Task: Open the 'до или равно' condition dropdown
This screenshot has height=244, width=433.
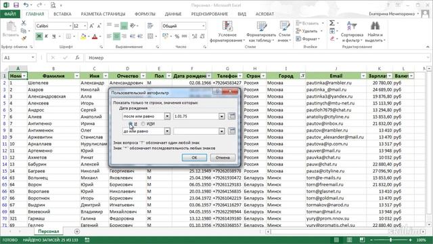Action: pyautogui.click(x=167, y=131)
